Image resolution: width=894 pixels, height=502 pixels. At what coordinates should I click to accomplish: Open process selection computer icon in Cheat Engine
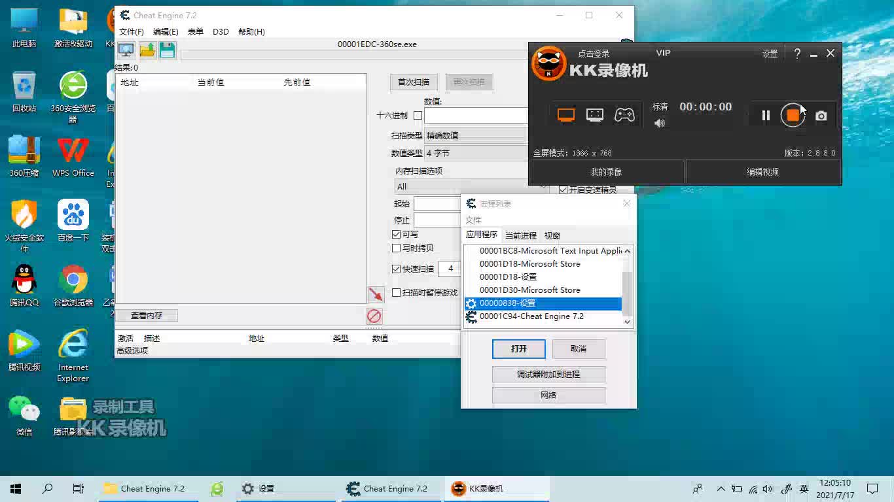(x=126, y=50)
